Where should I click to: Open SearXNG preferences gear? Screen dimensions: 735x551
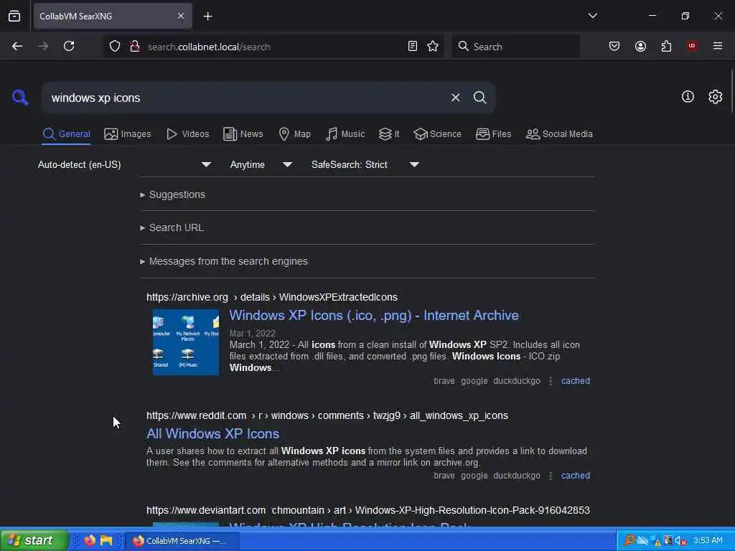click(x=716, y=97)
